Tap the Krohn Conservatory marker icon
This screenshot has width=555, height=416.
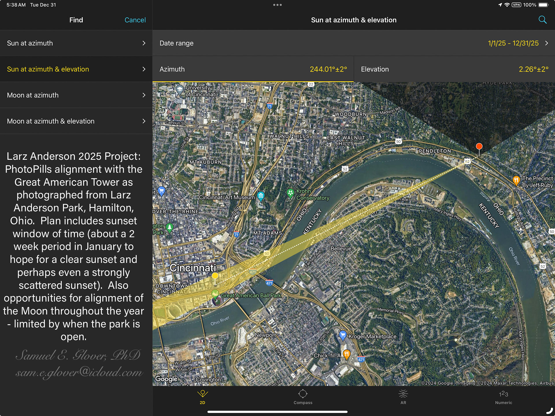291,193
